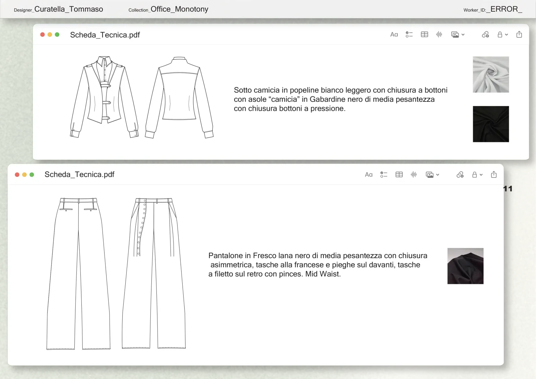Viewport: 536px width, 379px height.
Task: Expand lock dropdown chevron in upper window
Action: tap(507, 34)
